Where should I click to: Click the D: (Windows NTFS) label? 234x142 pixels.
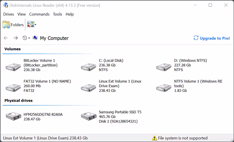[x=190, y=61]
